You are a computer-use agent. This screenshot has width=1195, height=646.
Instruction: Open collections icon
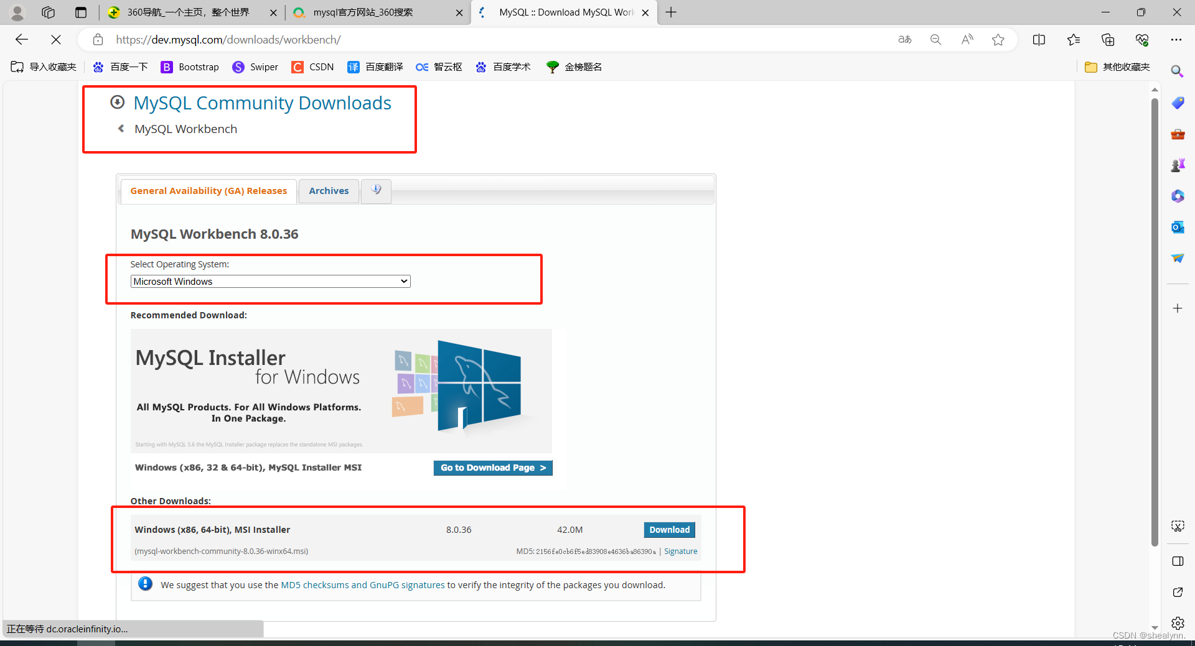(x=1108, y=40)
